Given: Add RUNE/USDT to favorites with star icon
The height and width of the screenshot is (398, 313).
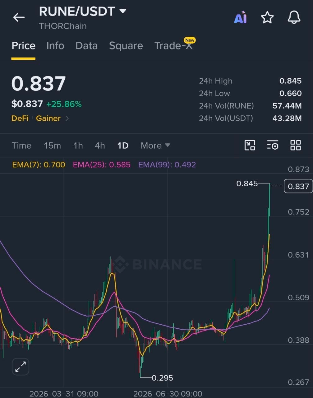Looking at the screenshot, I should click(x=267, y=17).
